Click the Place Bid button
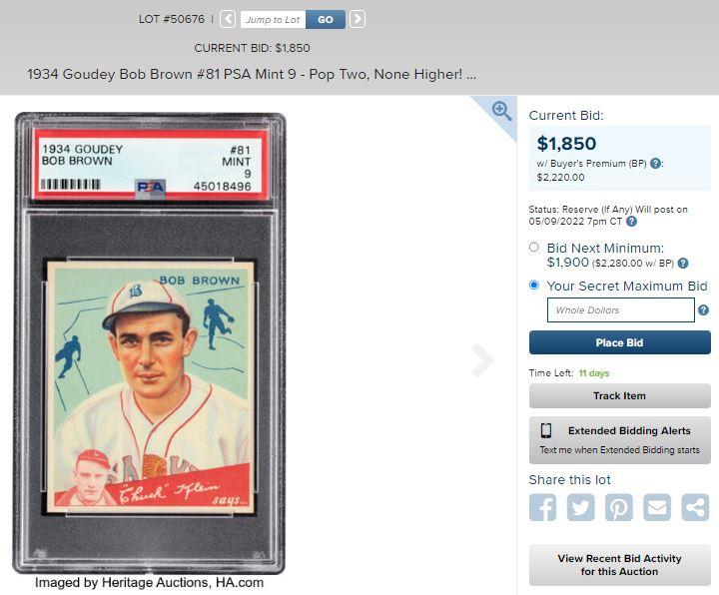 620,342
